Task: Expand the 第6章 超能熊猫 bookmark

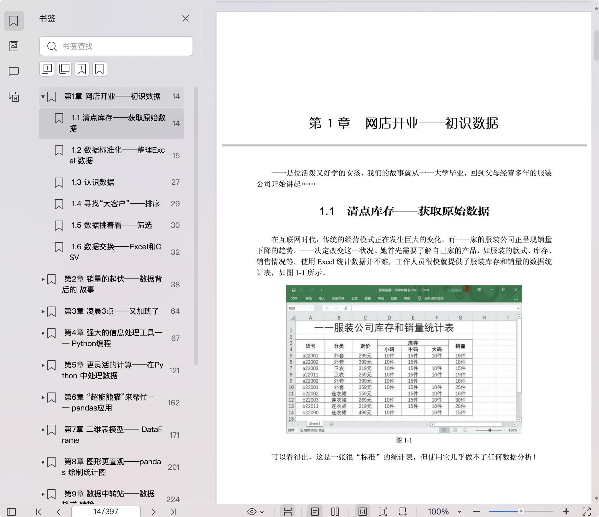Action: tap(43, 397)
